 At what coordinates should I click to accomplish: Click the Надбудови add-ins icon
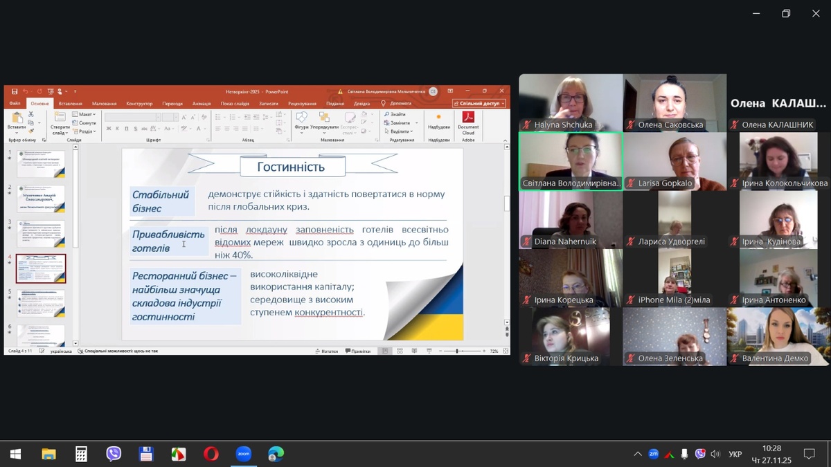click(x=438, y=118)
